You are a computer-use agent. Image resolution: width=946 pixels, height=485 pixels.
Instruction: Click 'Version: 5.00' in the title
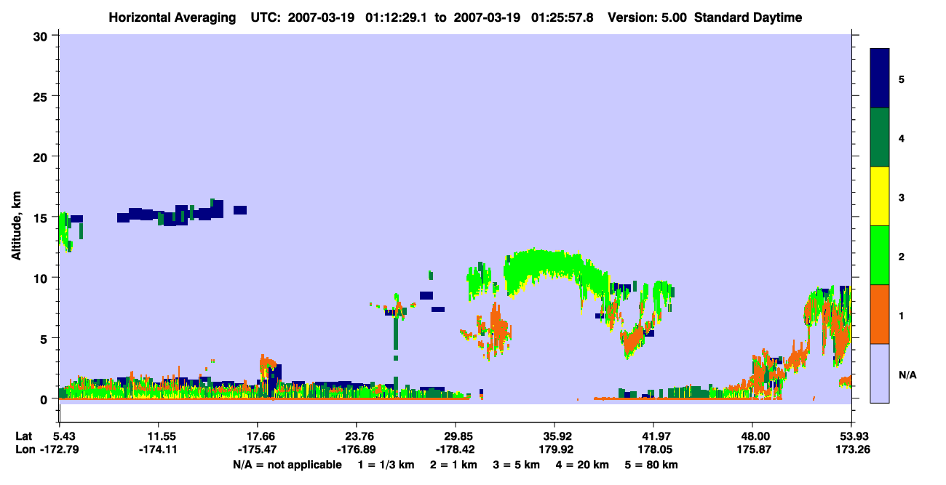point(649,17)
